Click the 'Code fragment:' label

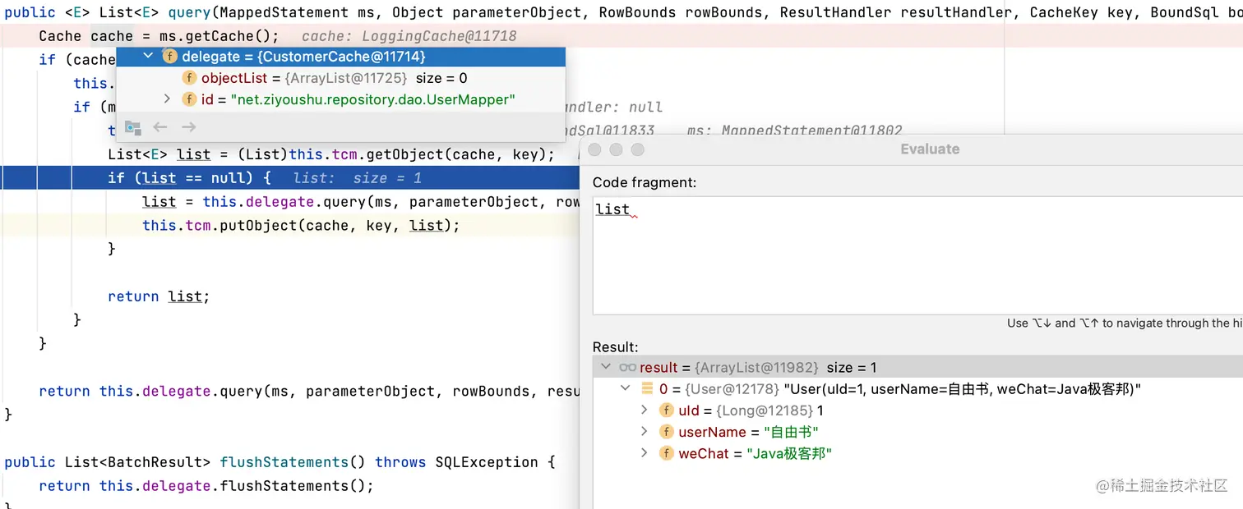(645, 182)
